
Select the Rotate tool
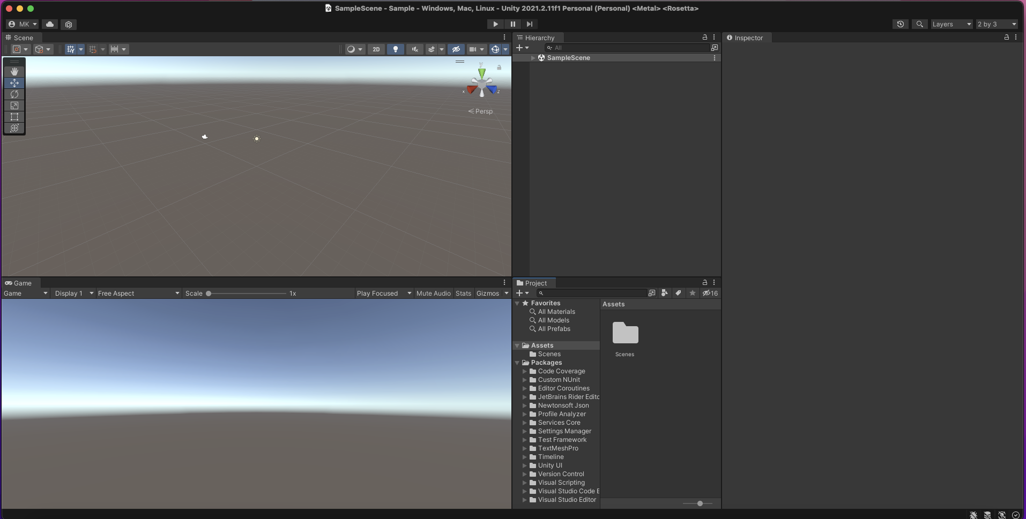14,94
